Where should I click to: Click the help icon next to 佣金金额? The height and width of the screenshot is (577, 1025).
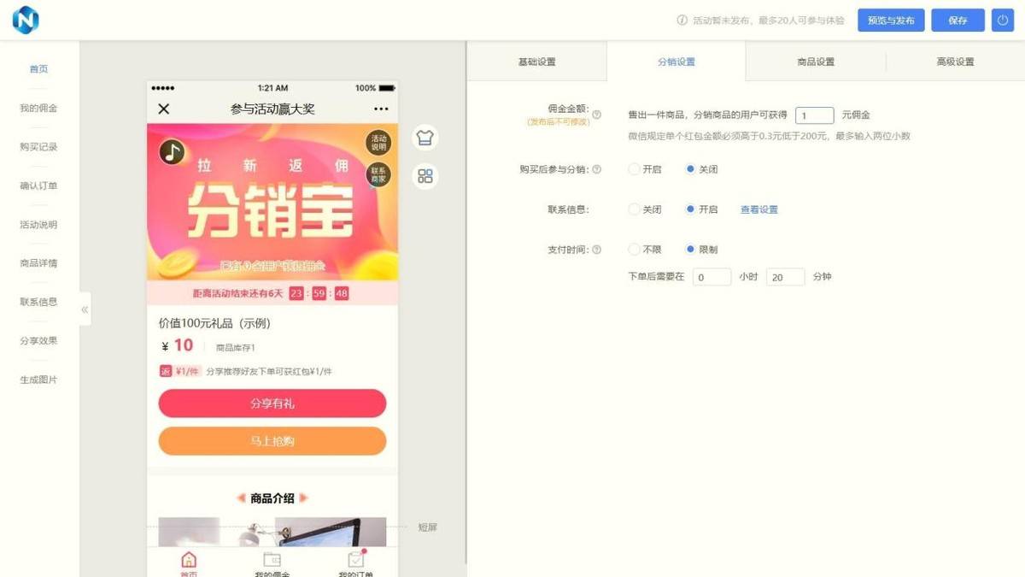click(x=597, y=115)
